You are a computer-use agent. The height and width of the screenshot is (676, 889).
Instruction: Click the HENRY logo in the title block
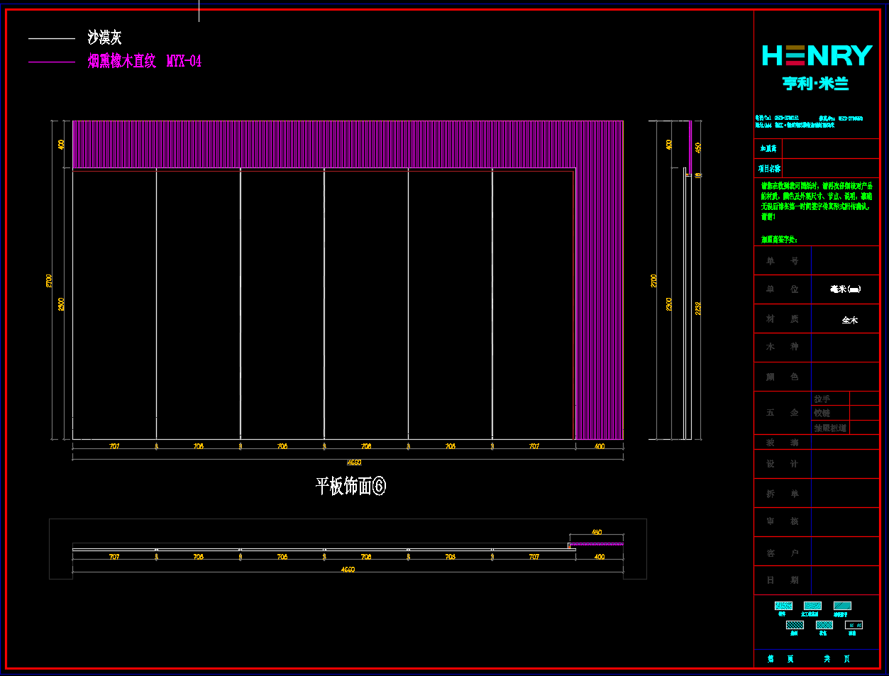(x=817, y=55)
